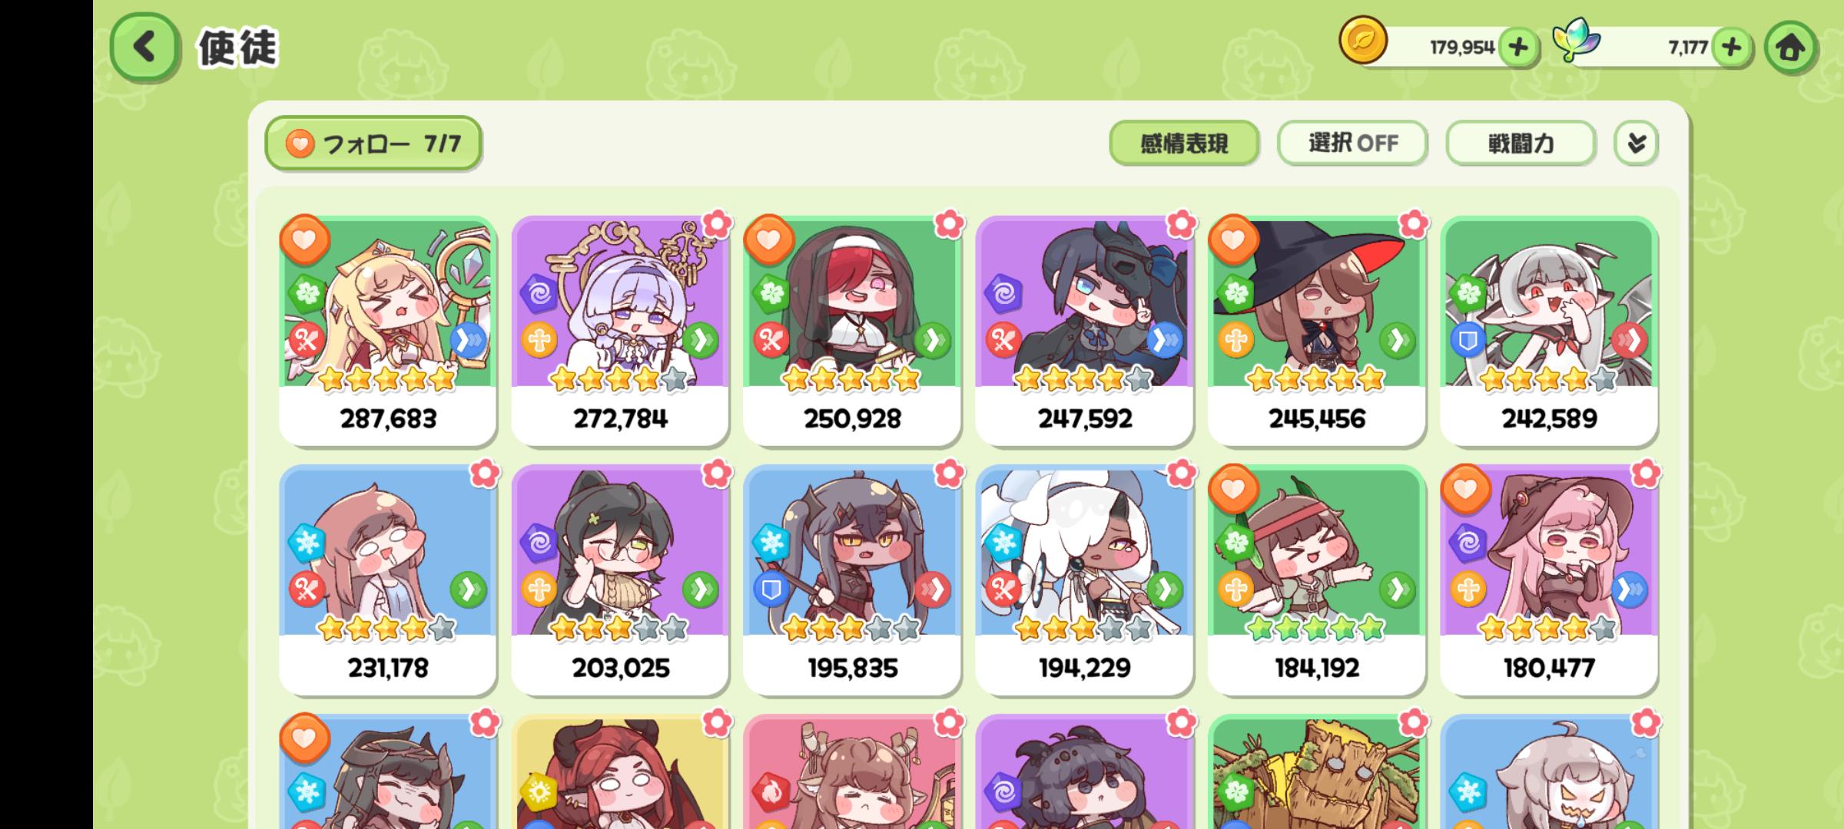Open the 戦闘力 sort dropdown
The width and height of the screenshot is (1844, 829).
click(1521, 143)
